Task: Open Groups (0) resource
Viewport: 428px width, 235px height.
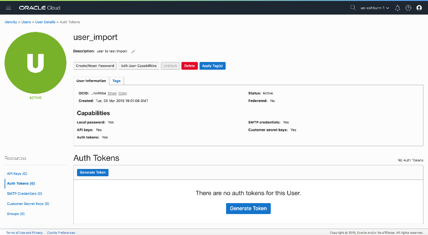Action: tap(16, 214)
